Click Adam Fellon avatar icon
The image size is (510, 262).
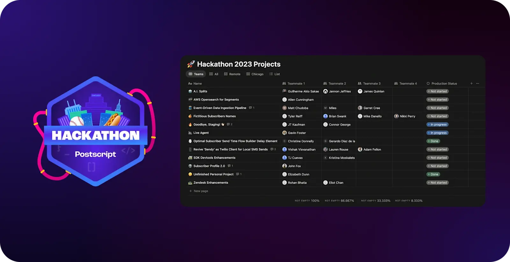[360, 149]
